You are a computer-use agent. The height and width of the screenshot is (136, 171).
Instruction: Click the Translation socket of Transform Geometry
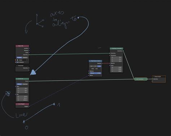[110, 55]
